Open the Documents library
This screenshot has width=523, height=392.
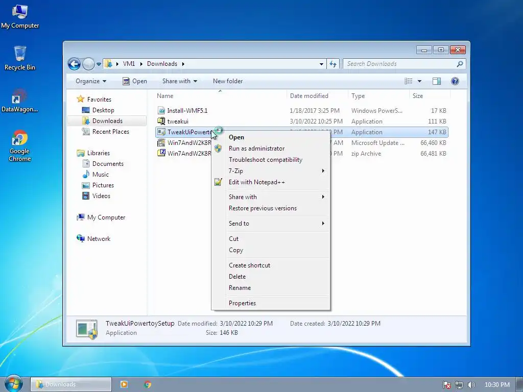[108, 164]
